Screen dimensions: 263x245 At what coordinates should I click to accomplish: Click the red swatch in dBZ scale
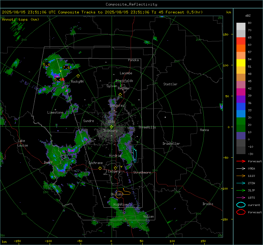coord(241,41)
